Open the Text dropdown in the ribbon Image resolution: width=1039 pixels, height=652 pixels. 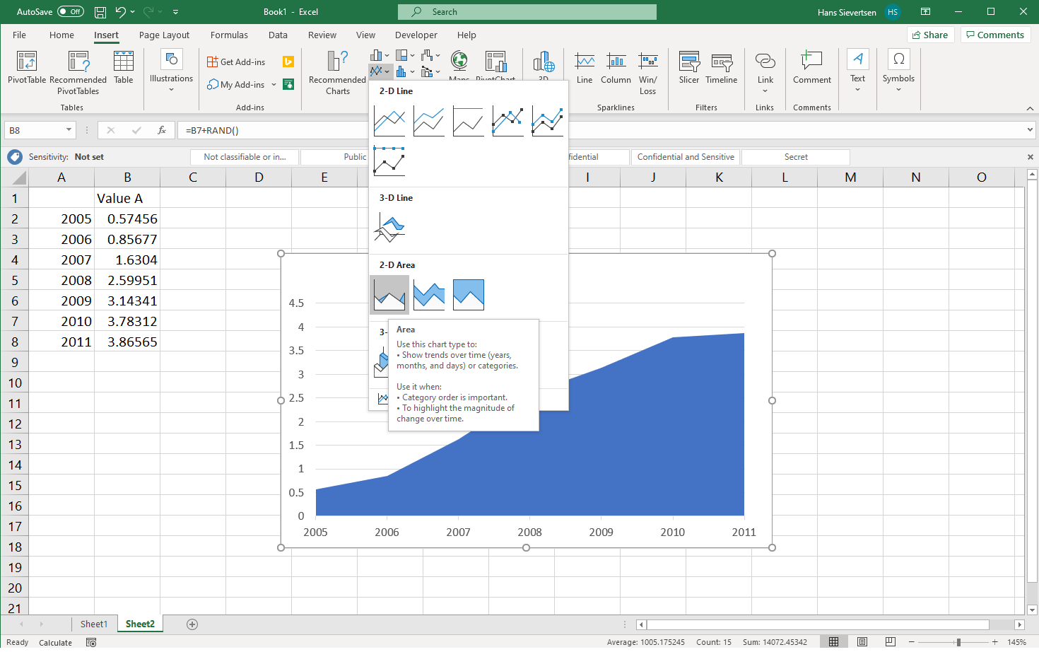coord(857,71)
